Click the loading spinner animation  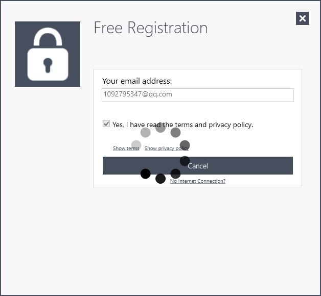click(x=161, y=153)
